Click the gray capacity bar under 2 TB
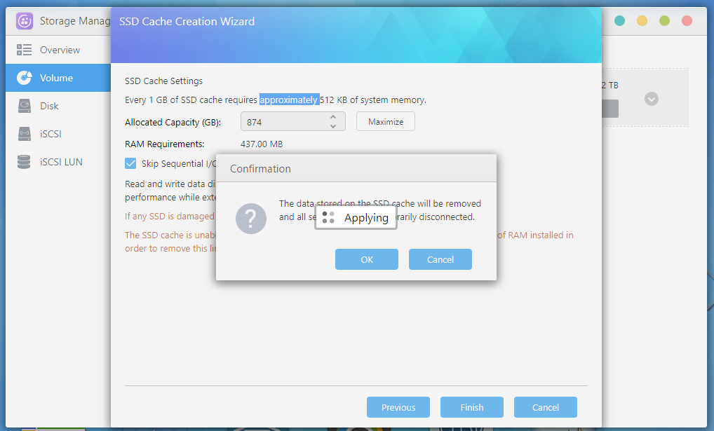The image size is (714, 431). click(x=609, y=108)
